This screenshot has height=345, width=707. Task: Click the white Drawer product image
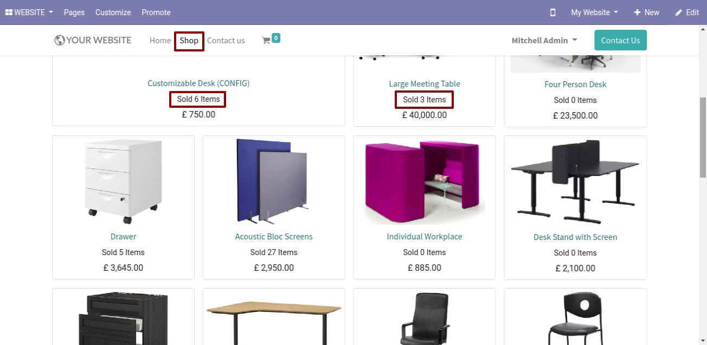(x=123, y=181)
